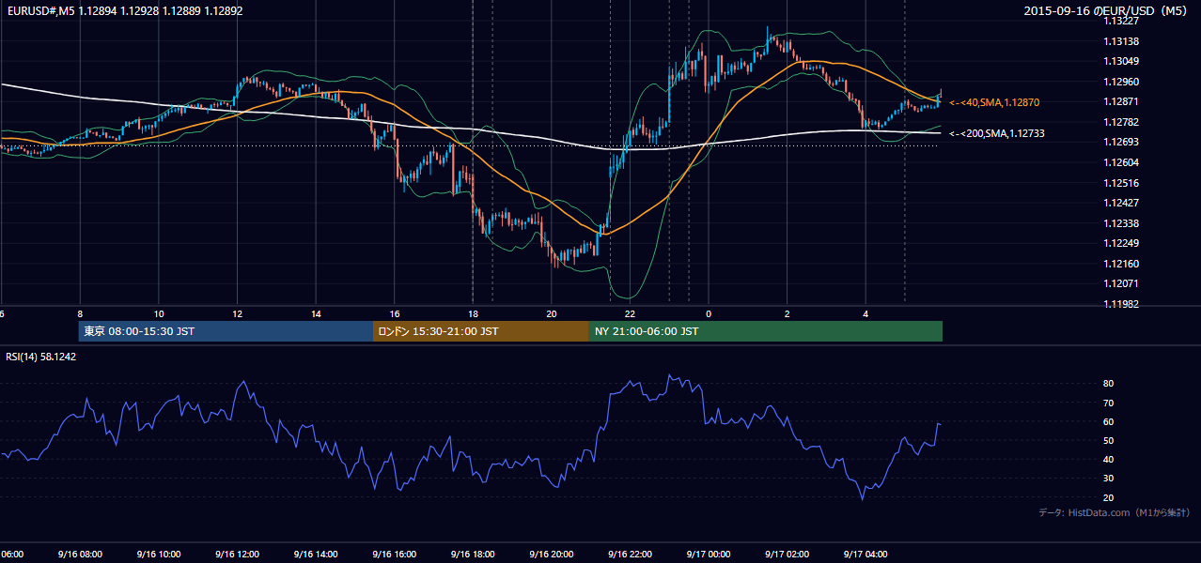Click price axis value 1.12160
This screenshot has height=563, width=1201.
(1121, 264)
